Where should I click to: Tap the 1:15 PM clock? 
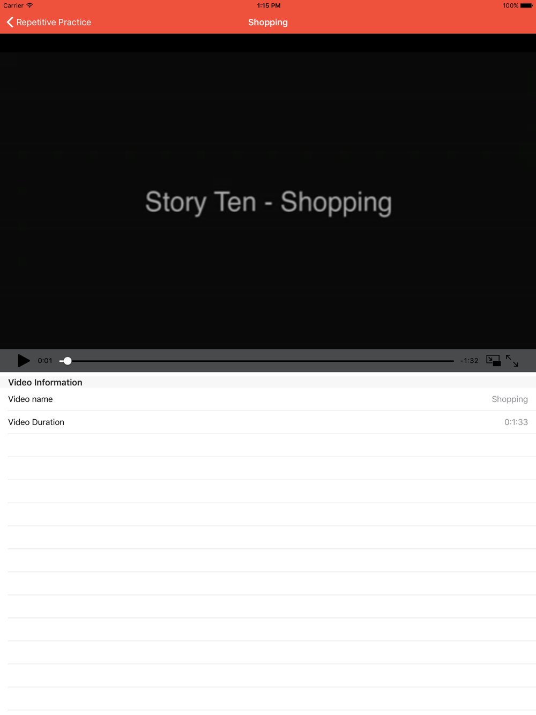[x=269, y=5]
